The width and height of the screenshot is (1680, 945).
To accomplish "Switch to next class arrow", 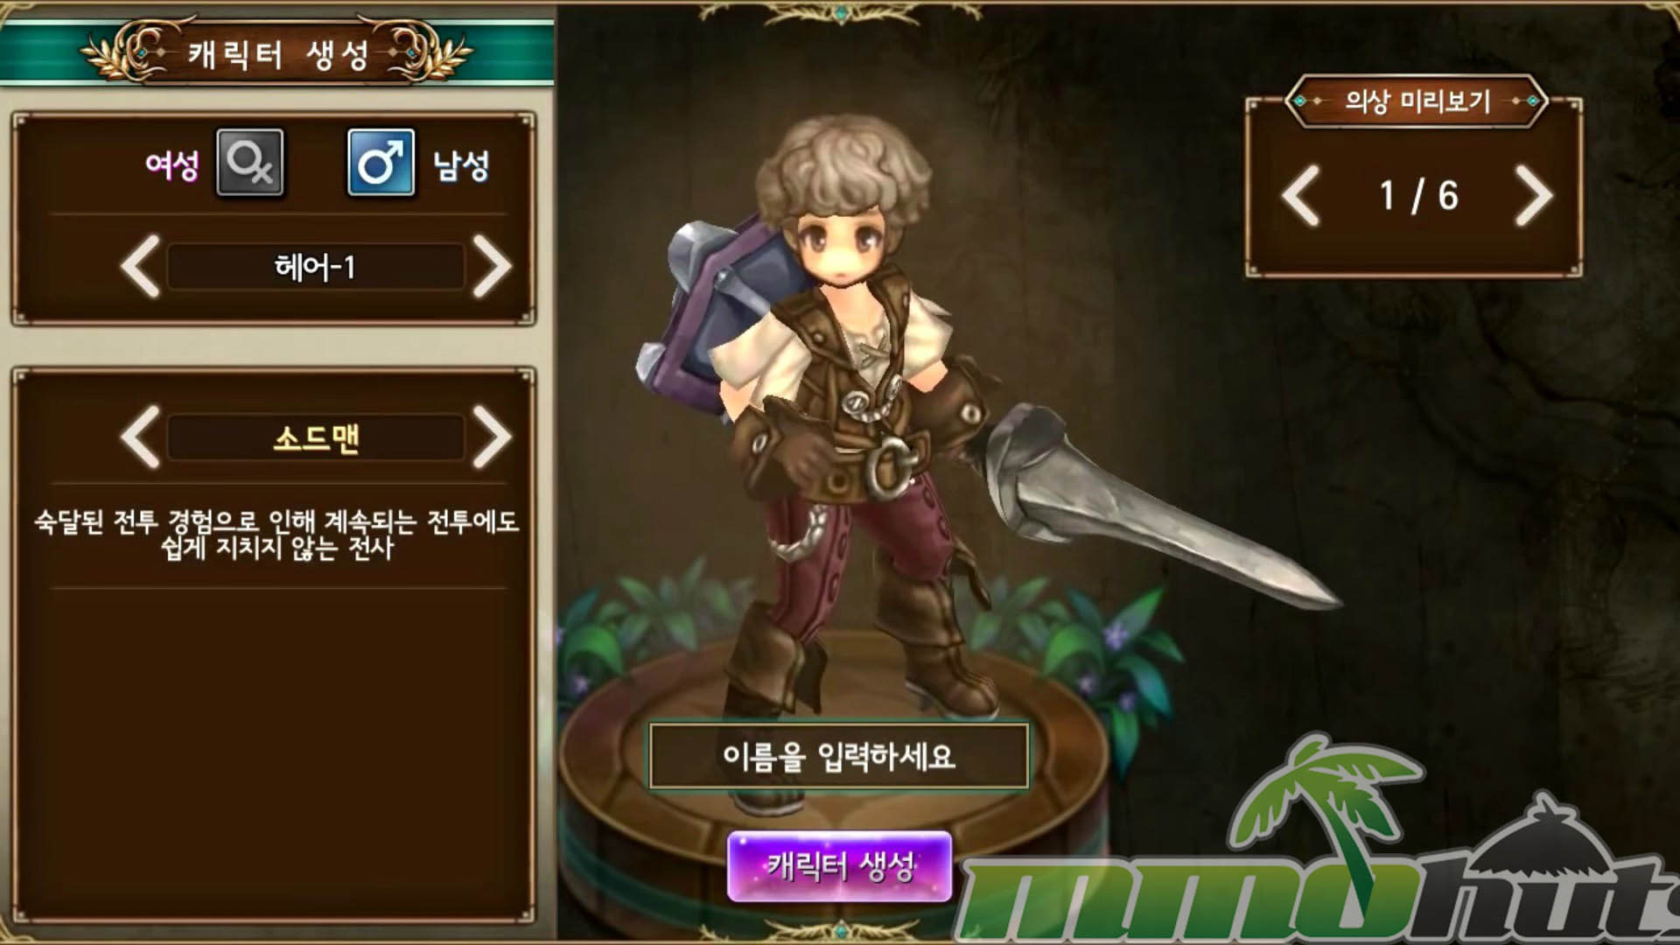I will coord(492,437).
